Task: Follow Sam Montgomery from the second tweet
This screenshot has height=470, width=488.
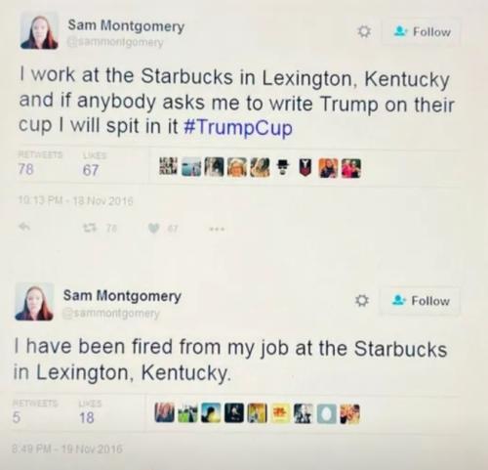Action: click(421, 301)
